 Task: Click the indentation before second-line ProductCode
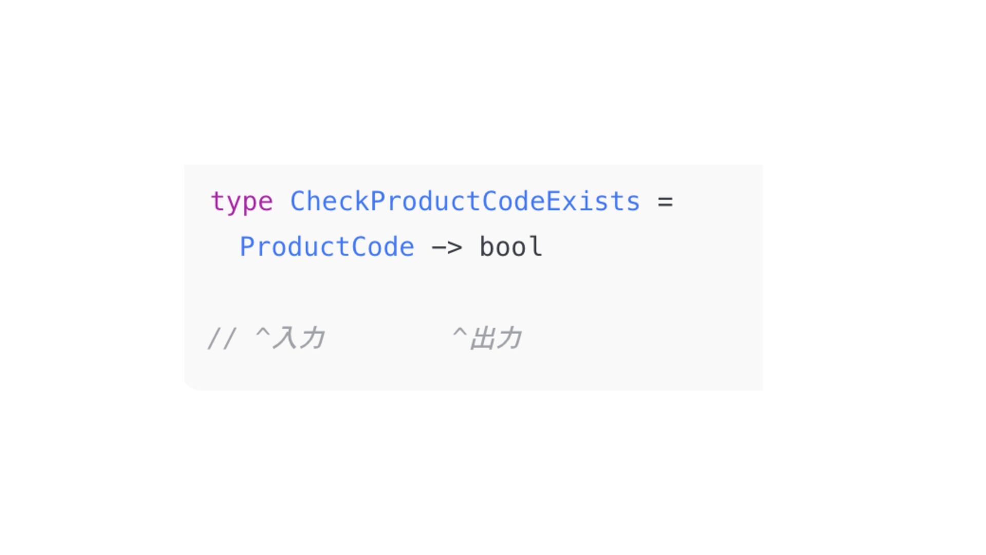coord(225,247)
